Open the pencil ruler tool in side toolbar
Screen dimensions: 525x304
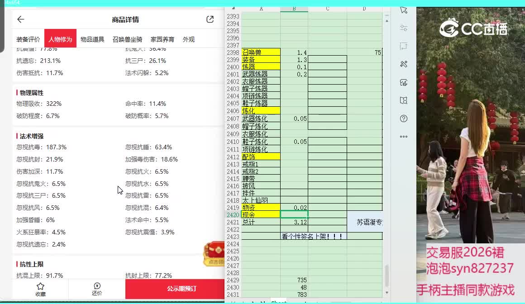click(404, 64)
